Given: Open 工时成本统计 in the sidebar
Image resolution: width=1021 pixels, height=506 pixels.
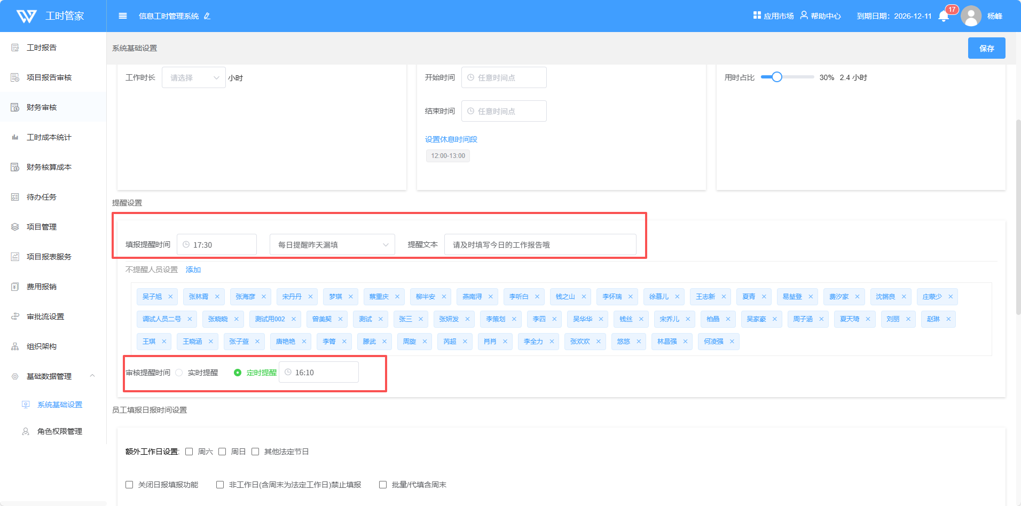Looking at the screenshot, I should point(49,137).
